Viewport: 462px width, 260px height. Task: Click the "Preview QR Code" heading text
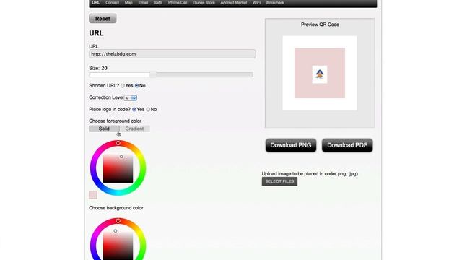320,25
